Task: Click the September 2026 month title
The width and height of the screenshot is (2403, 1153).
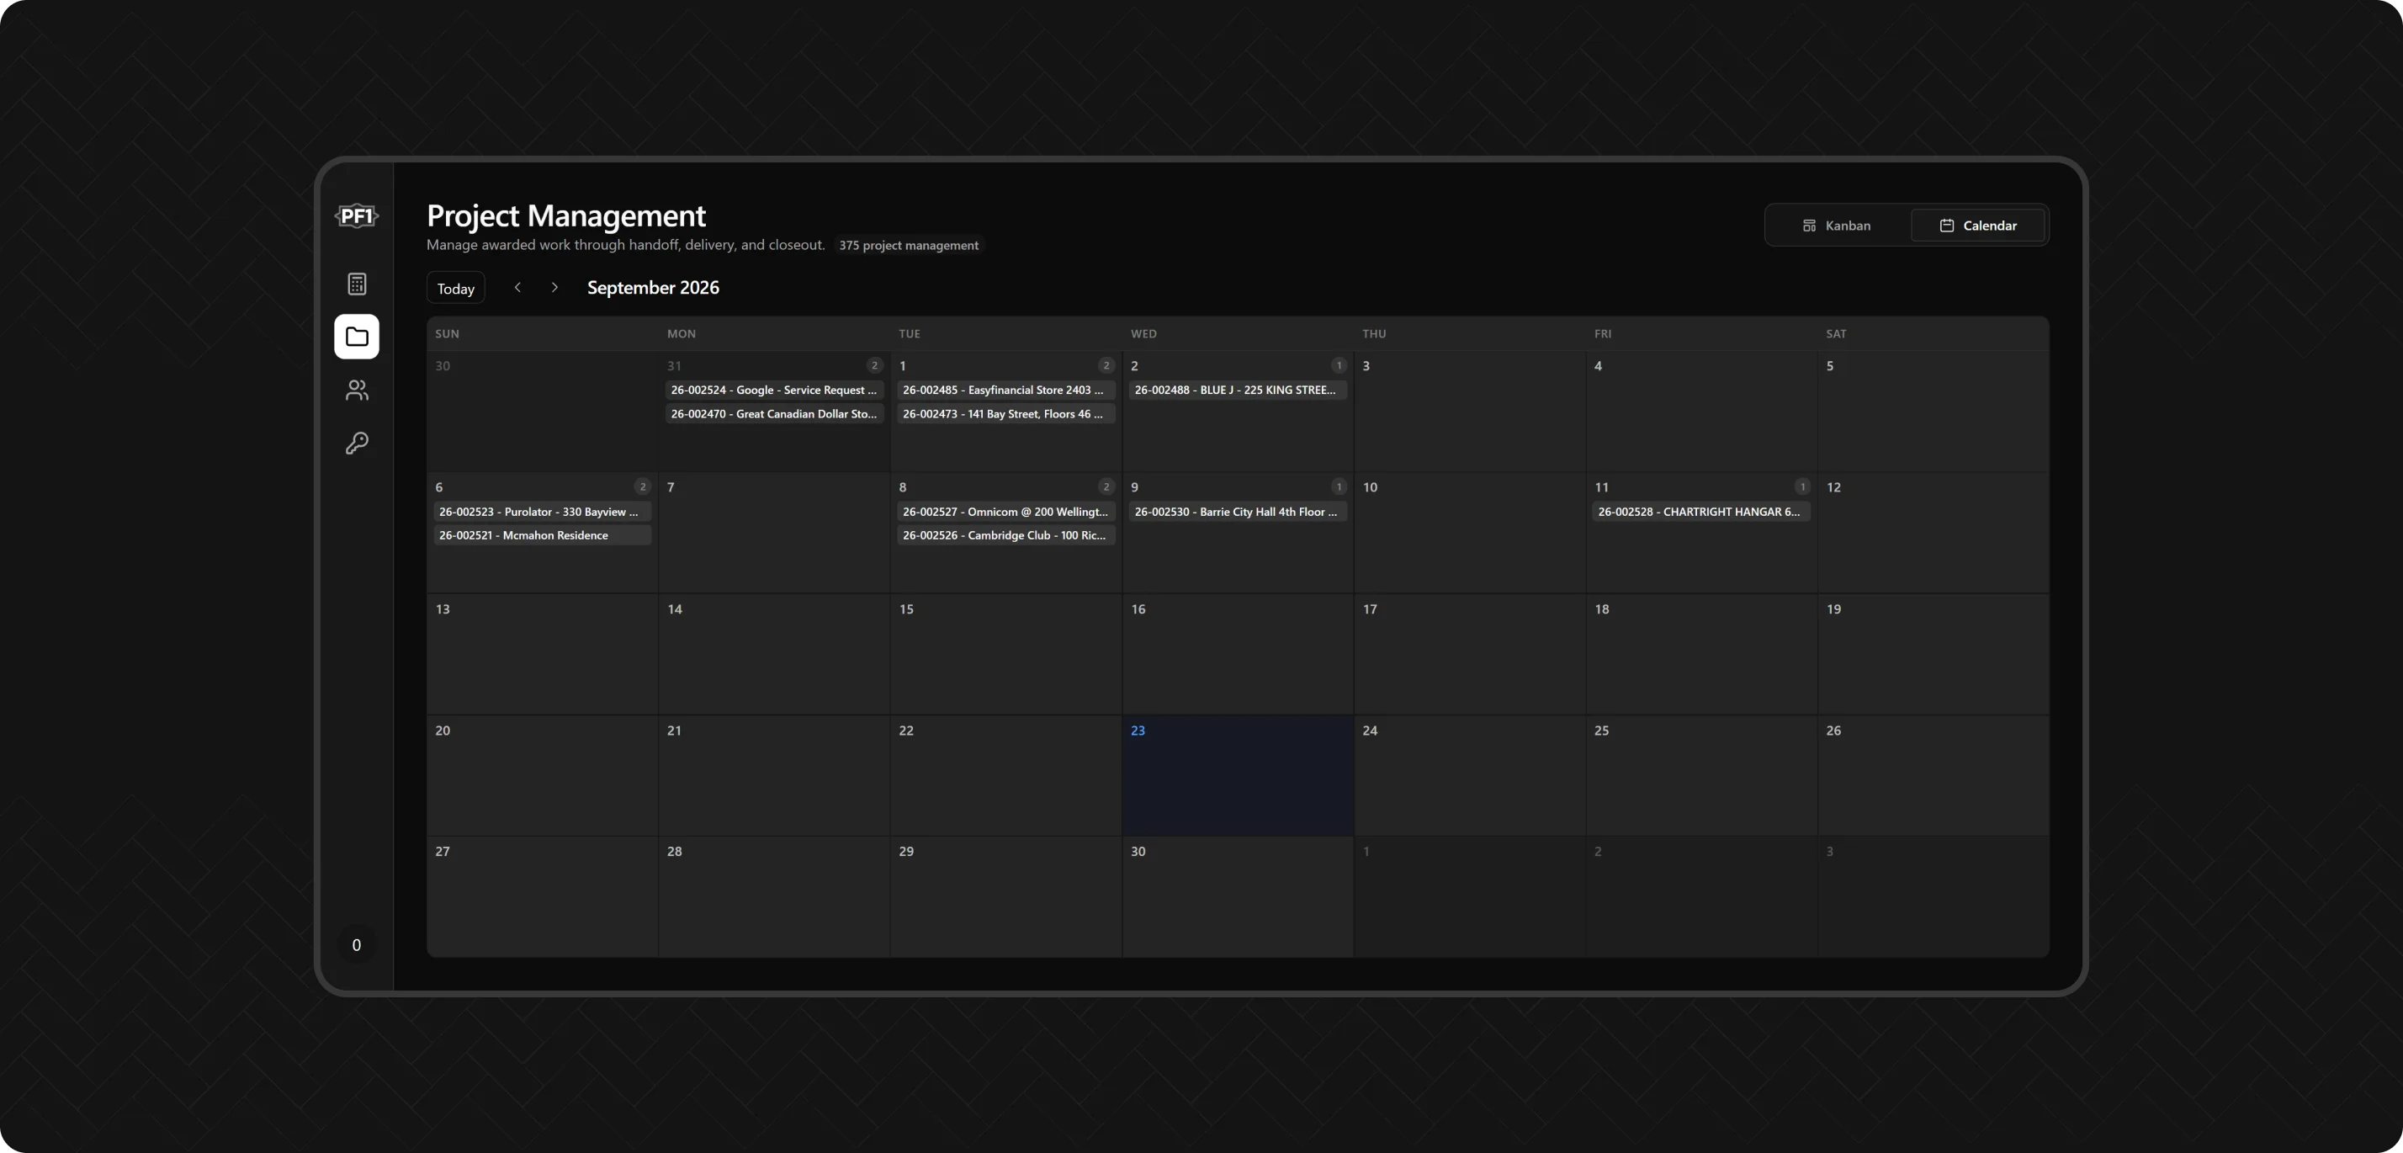Action: [x=653, y=287]
